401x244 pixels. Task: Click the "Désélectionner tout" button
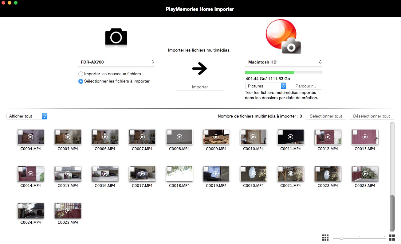pos(371,116)
